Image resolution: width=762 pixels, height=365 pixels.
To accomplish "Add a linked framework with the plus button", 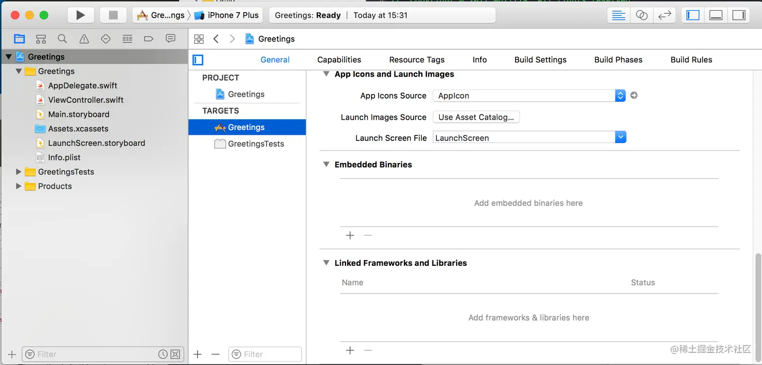I will pyautogui.click(x=350, y=350).
